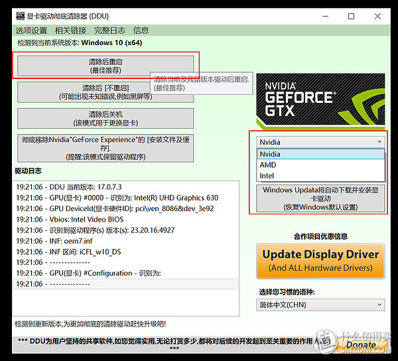The image size is (398, 361).
Task: Select log line 'Vbios: Intel Video BIOS'
Action: 126,220
